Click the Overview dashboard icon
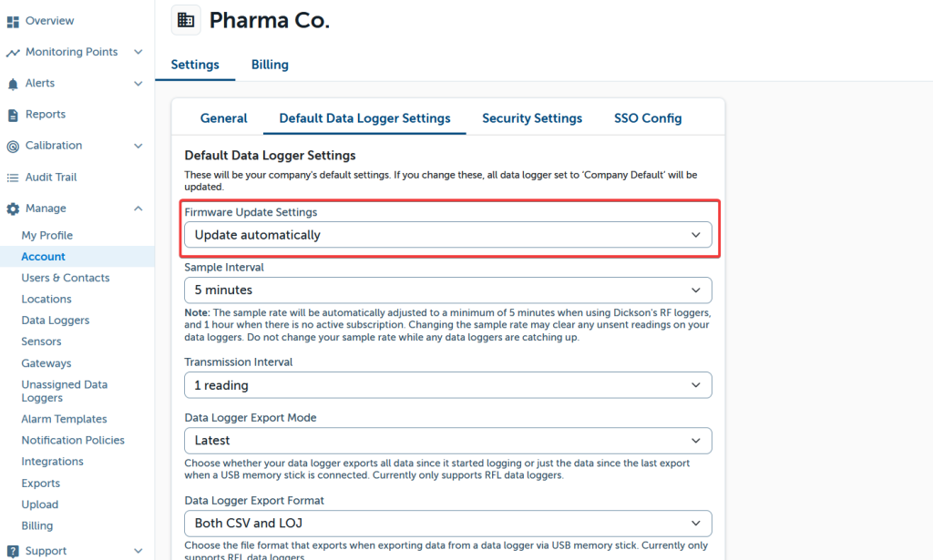 [13, 21]
